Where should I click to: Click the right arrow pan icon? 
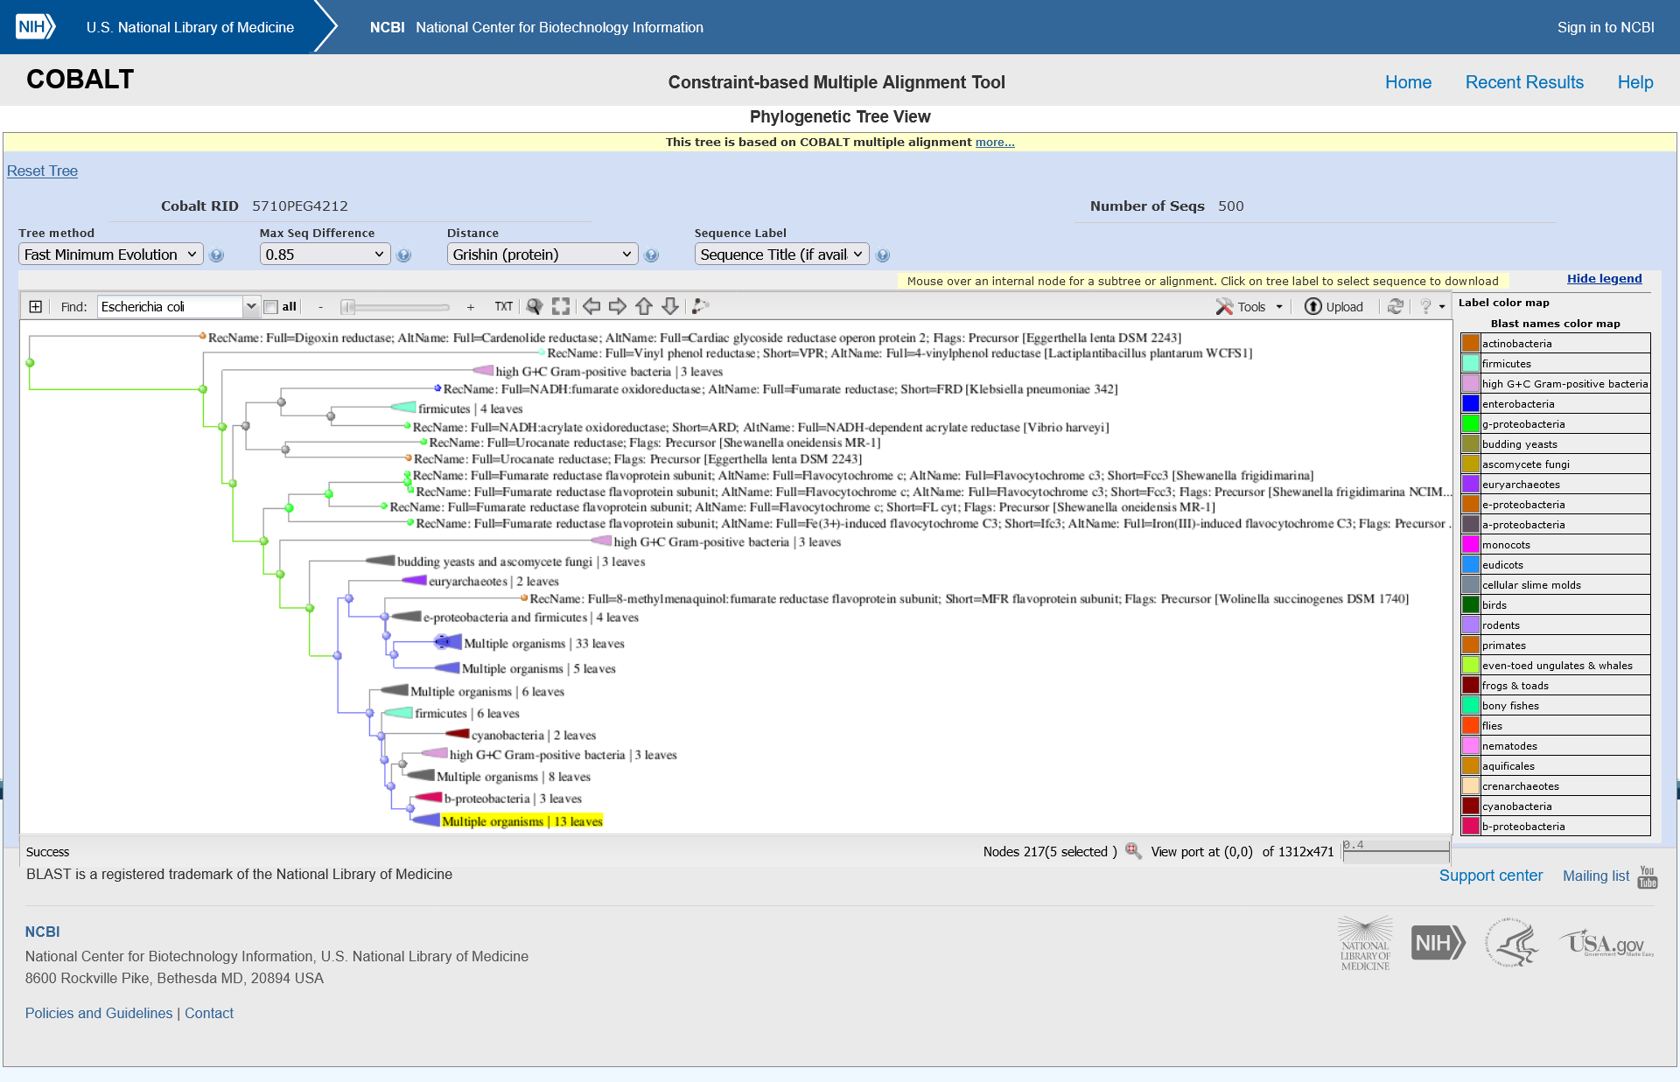(x=618, y=306)
